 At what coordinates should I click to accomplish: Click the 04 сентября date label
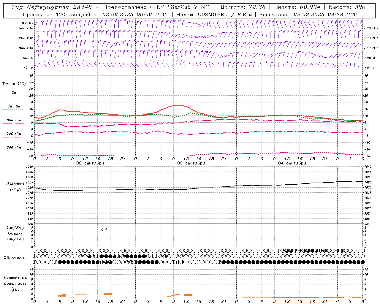[x=292, y=163]
